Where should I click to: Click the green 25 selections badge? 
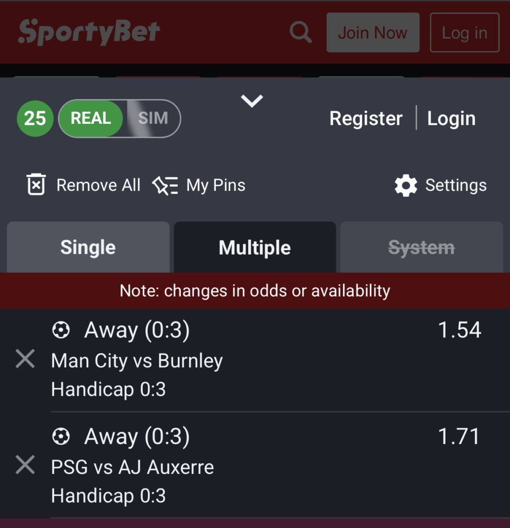coord(35,118)
